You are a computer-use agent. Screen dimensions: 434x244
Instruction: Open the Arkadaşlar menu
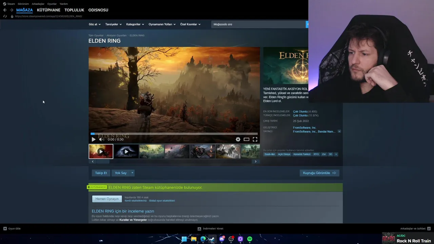click(38, 4)
